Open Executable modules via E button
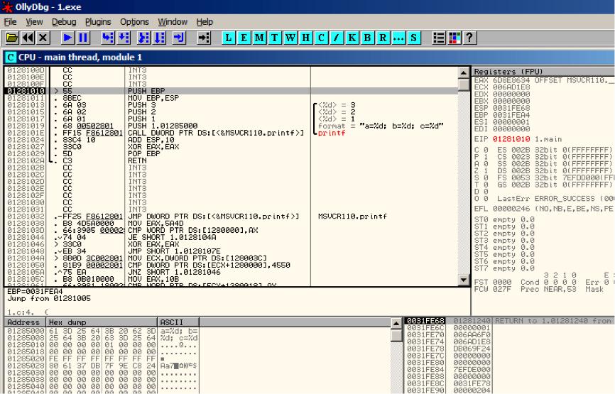The image size is (615, 394). (x=244, y=38)
